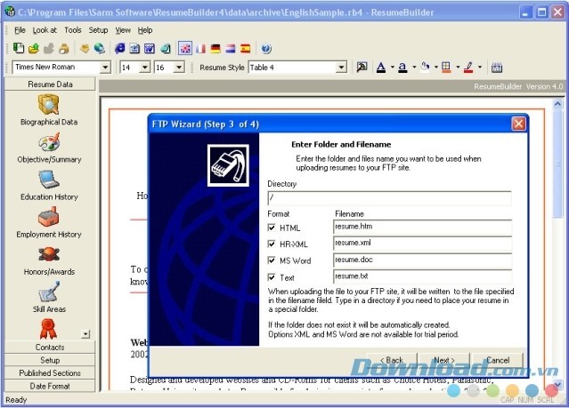
Task: Toggle the HR-XML format checkbox
Action: pos(272,244)
